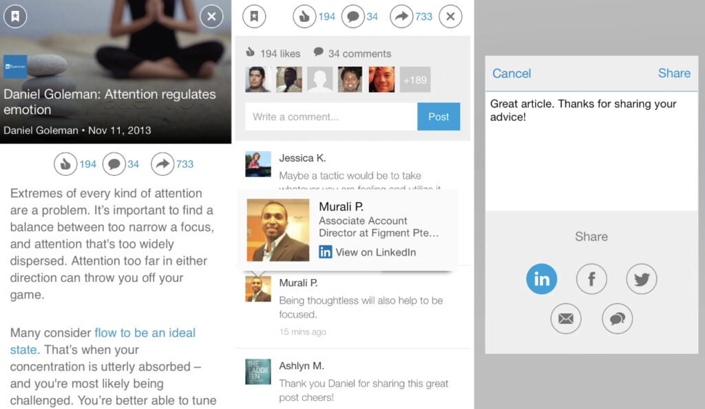Tap thumbs-up icon in the comments panel header
The image size is (705, 409).
pos(304,16)
